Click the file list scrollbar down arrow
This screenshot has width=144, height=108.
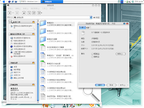click(38, 102)
